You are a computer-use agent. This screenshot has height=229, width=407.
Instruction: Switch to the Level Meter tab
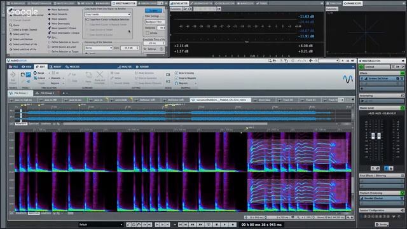point(179,3)
